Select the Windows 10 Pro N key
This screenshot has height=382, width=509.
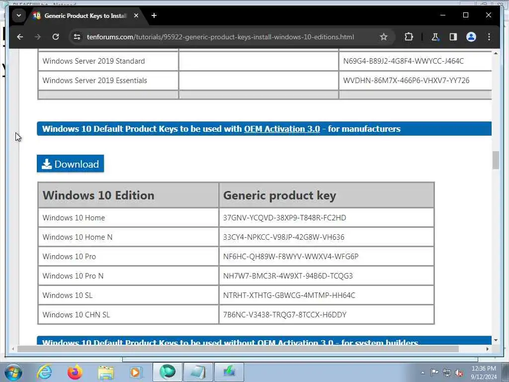(288, 276)
